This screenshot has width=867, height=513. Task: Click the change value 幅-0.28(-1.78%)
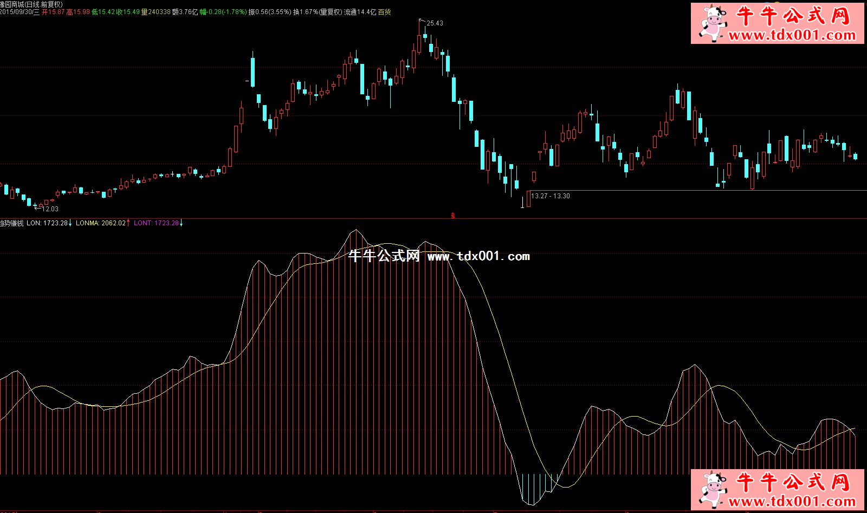(223, 12)
